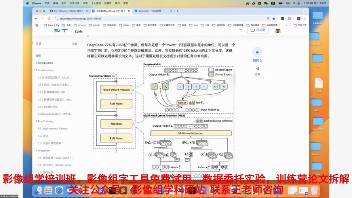Image resolution: width=352 pixels, height=198 pixels.
Task: Click the 写文章 button
Action: 258,30
